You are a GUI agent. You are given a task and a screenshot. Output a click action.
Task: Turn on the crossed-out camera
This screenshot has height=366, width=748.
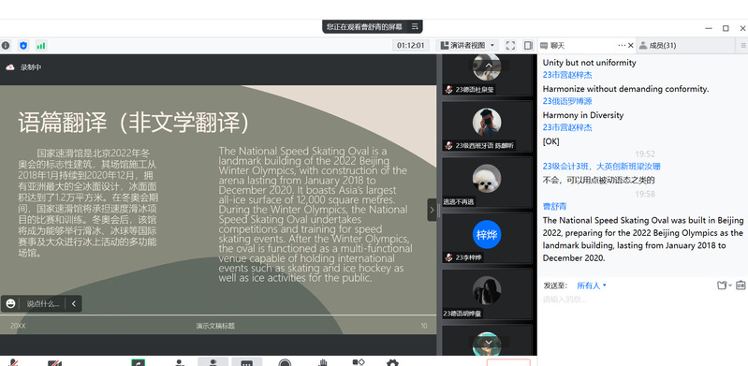[54, 363]
